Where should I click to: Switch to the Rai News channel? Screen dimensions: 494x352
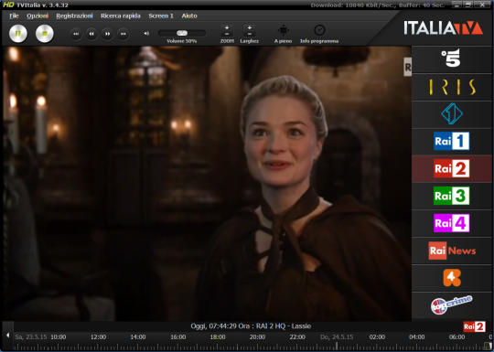(452, 251)
